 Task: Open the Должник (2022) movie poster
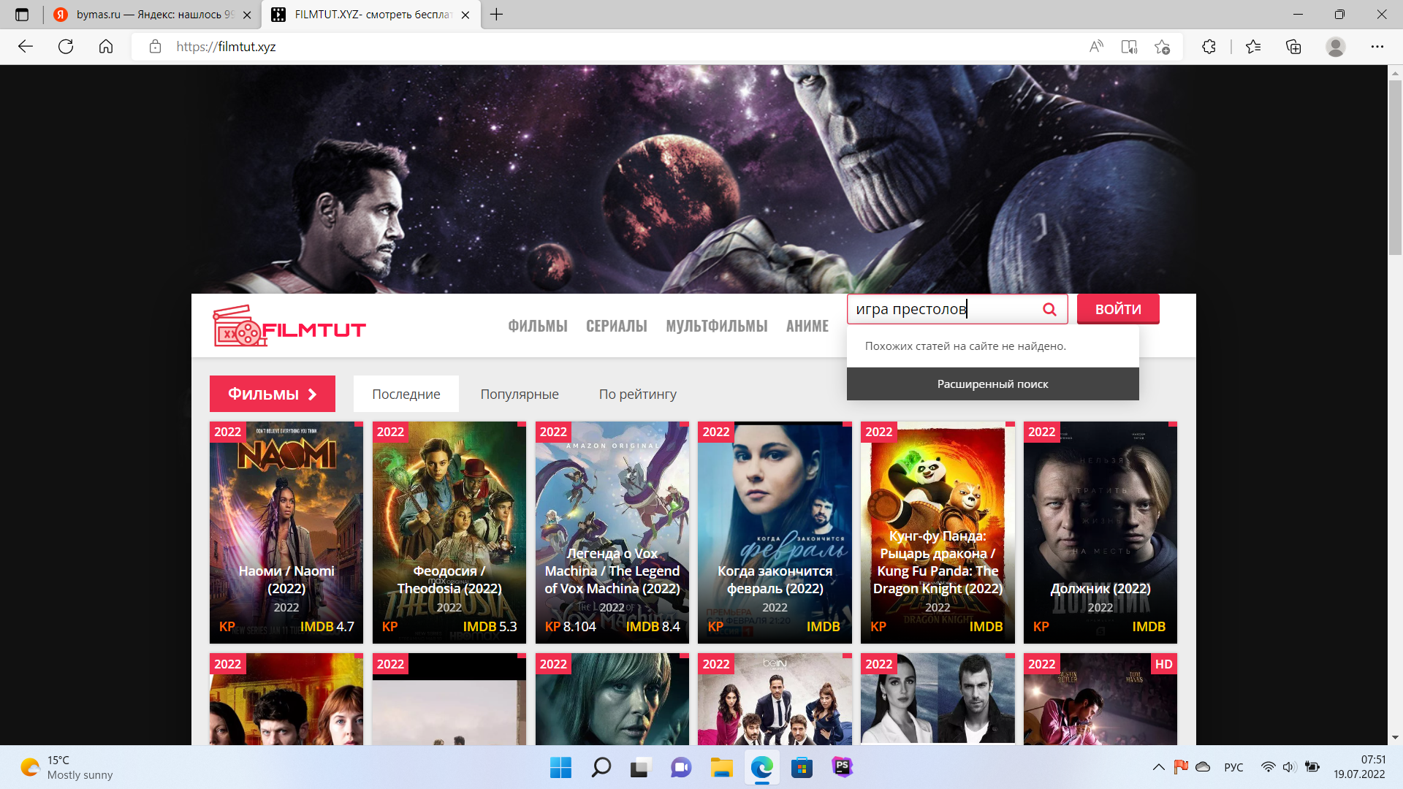click(1100, 532)
